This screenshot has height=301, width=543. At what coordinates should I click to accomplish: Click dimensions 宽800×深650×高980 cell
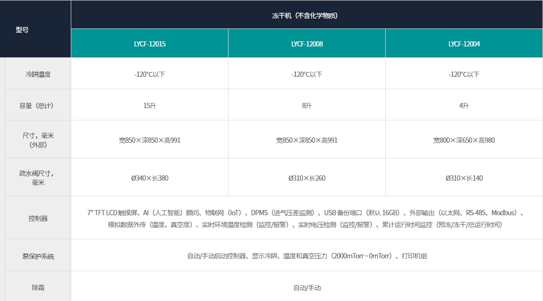pyautogui.click(x=464, y=140)
